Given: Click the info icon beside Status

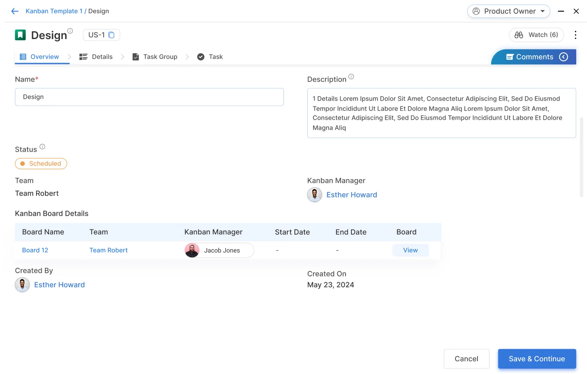Looking at the screenshot, I should 42,146.
